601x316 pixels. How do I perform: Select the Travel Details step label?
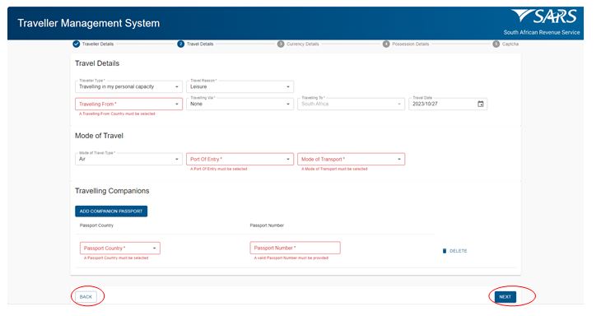[x=200, y=44]
